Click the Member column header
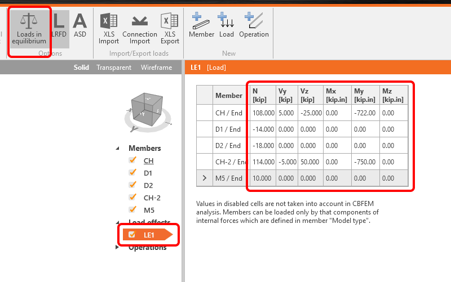Viewport: 451px width, 282px height. point(231,95)
